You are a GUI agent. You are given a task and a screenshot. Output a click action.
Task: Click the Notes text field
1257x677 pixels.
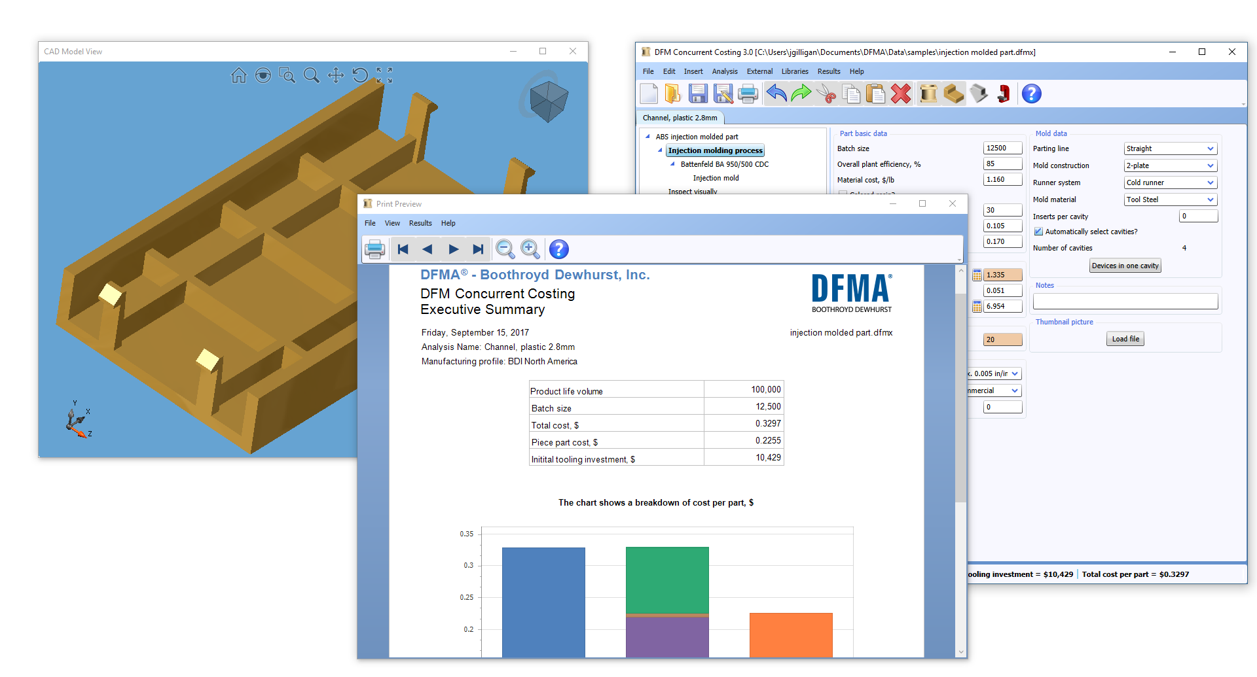(1125, 302)
